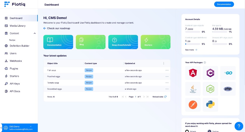This screenshot has width=245, height=132.
Task: Go to the previous page of the table
Action: click(126, 97)
